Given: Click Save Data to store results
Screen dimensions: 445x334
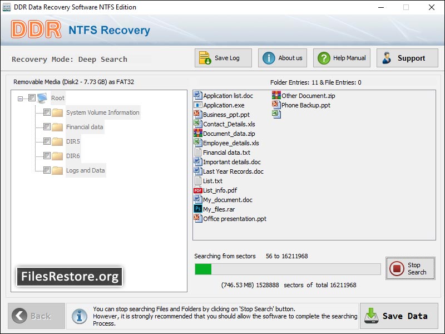Looking at the screenshot, I should (x=398, y=316).
